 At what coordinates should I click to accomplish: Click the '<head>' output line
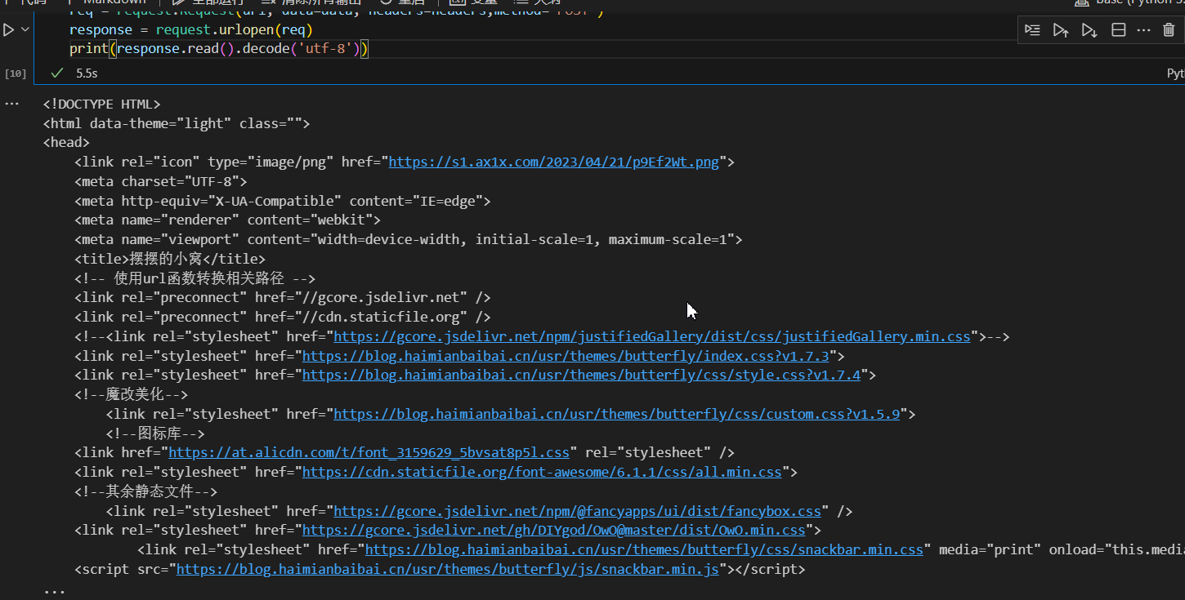tap(66, 143)
